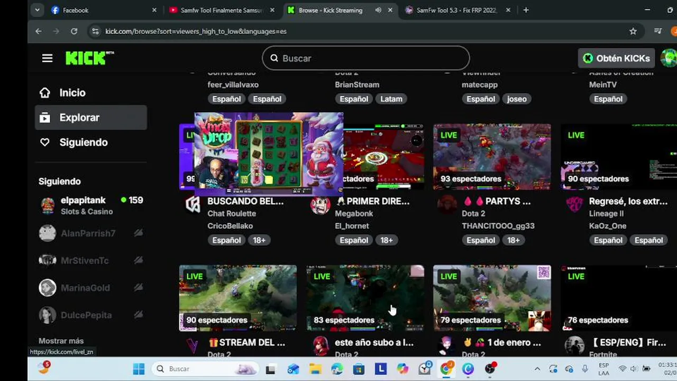Viewport: 677px width, 381px height.
Task: Click matecapp channel name
Action: tap(480, 85)
